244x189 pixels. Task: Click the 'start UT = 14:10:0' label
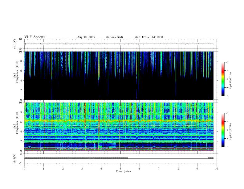(x=149, y=37)
